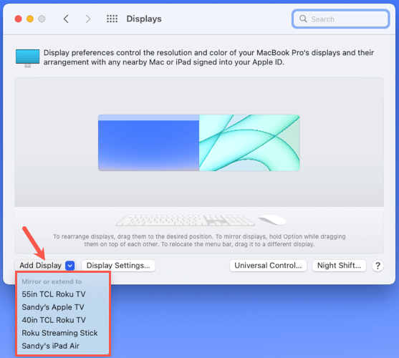
Task: Open Universal Control... options
Action: click(x=268, y=266)
